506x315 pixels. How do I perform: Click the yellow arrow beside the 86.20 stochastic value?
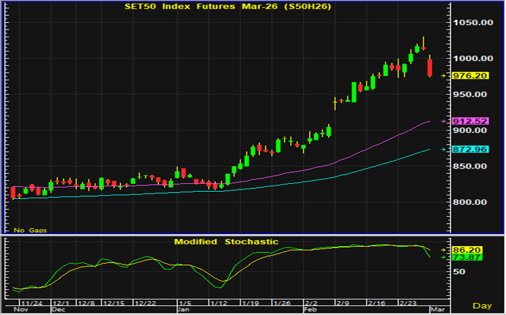tap(444, 250)
